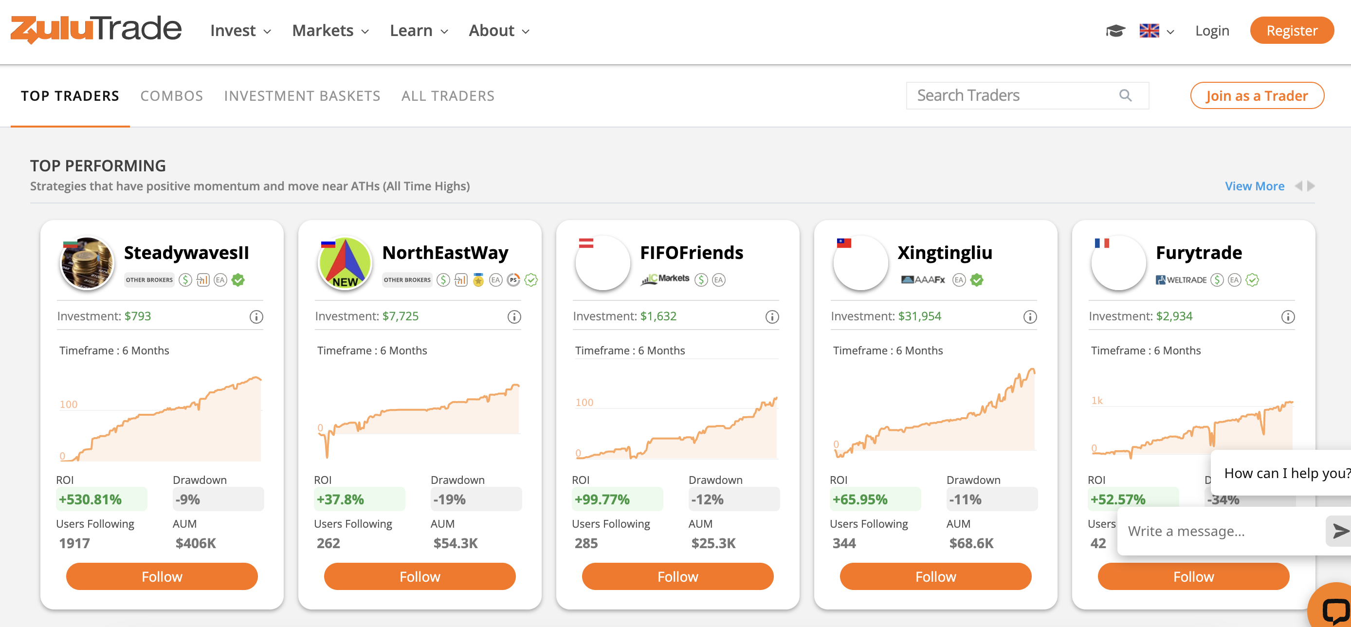Viewport: 1351px width, 627px height.
Task: Open NorthEastWay NEW avatar
Action: 345,262
